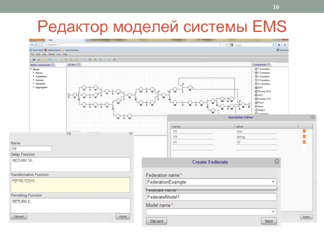The width and height of the screenshot is (324, 243).
Task: Click Discard in Create Federate dialog
Action: pyautogui.click(x=156, y=221)
